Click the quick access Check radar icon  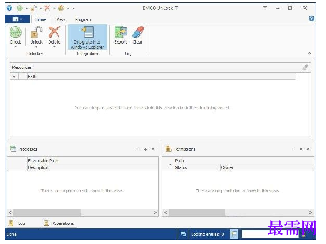tap(20, 8)
